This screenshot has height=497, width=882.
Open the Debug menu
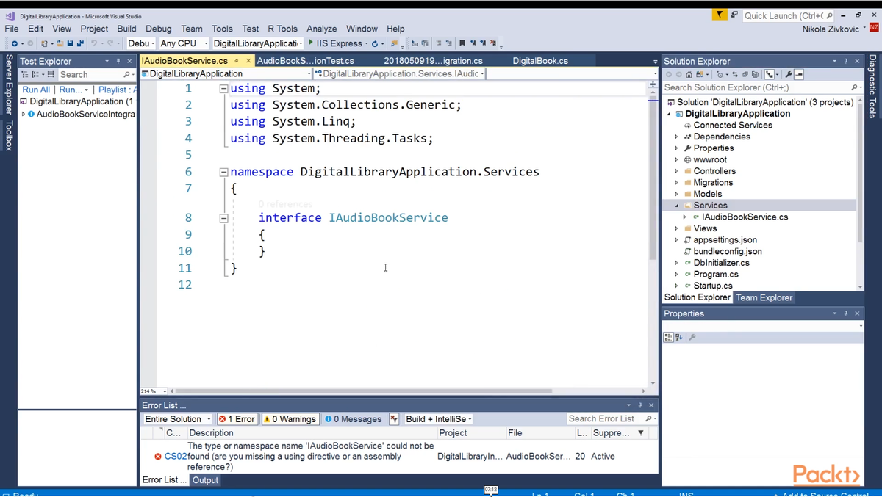158,29
